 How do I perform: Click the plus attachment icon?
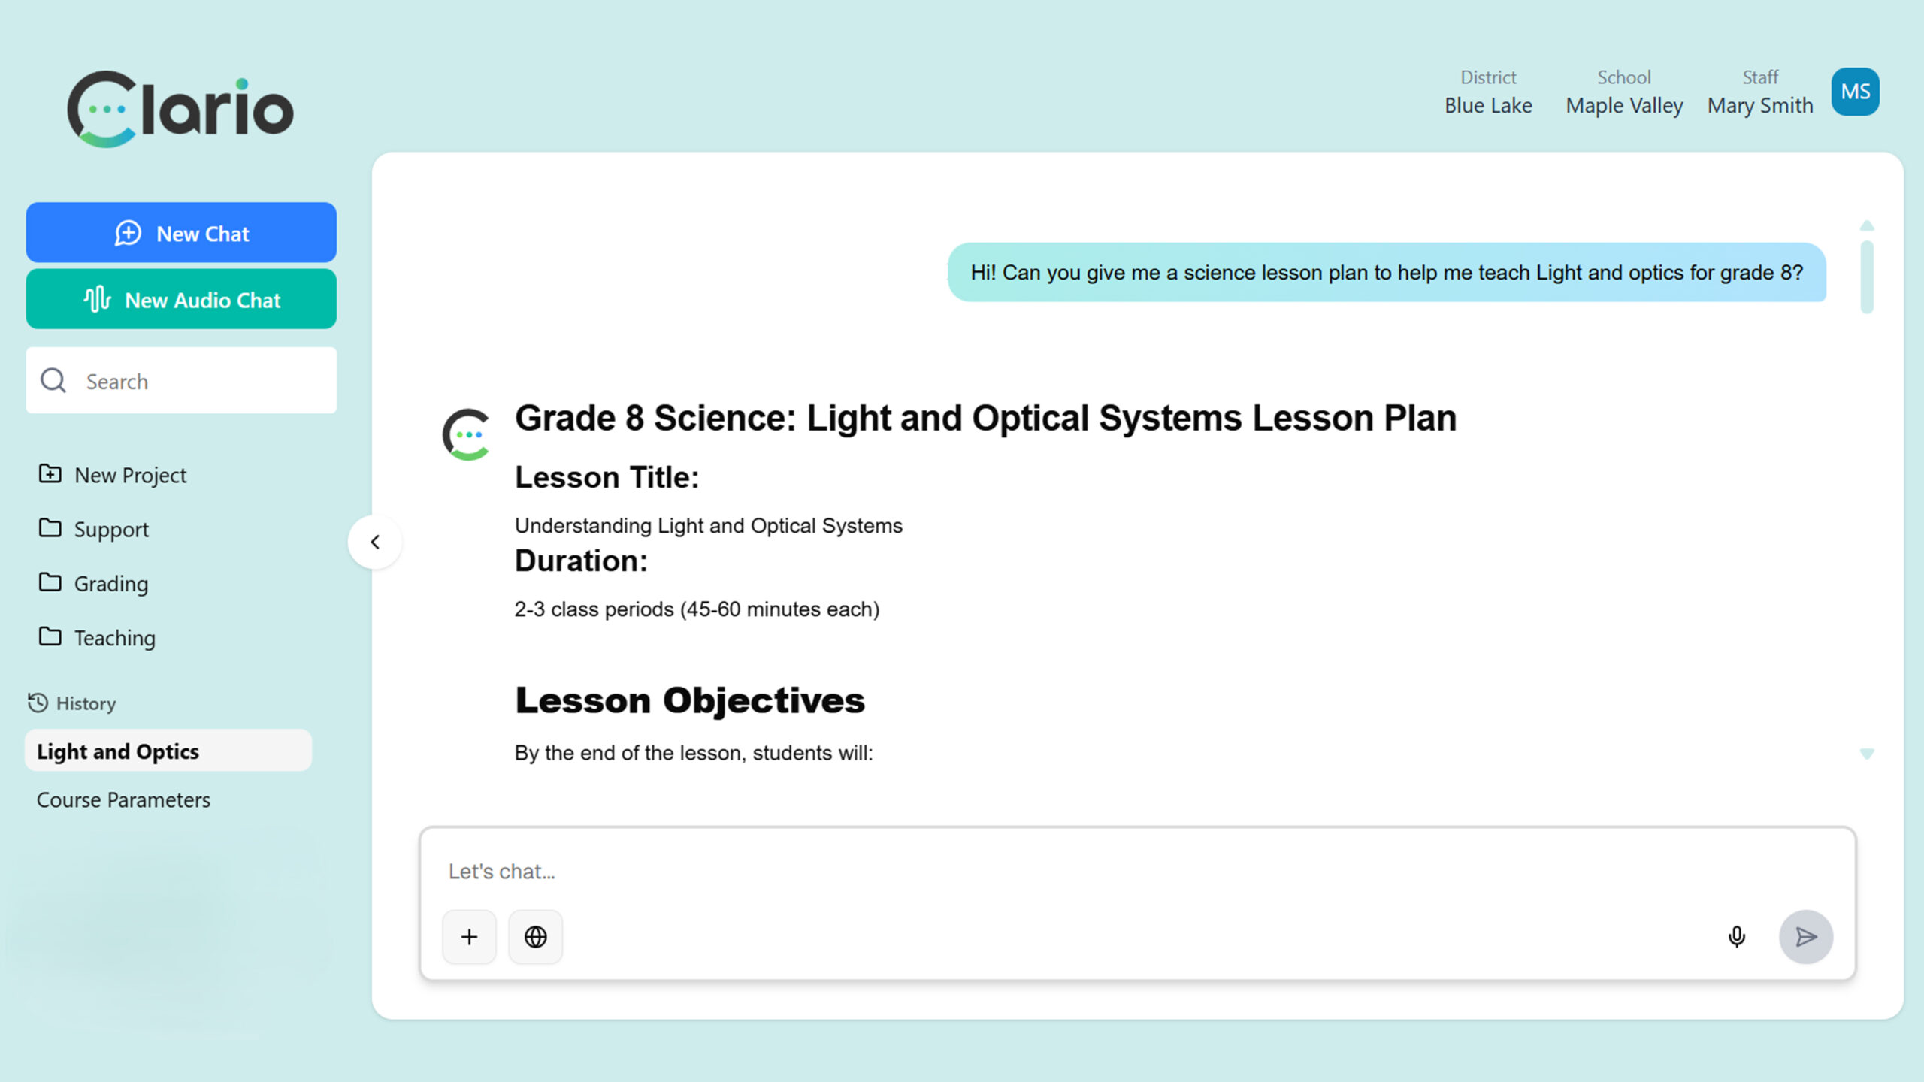coord(469,937)
